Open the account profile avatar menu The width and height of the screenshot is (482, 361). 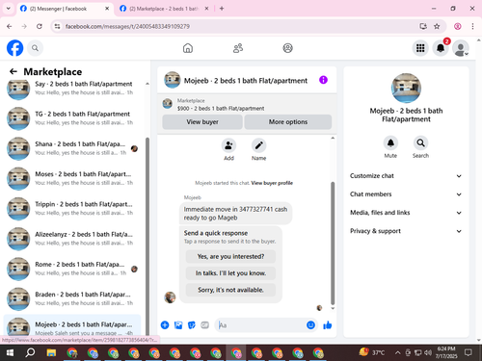(461, 48)
